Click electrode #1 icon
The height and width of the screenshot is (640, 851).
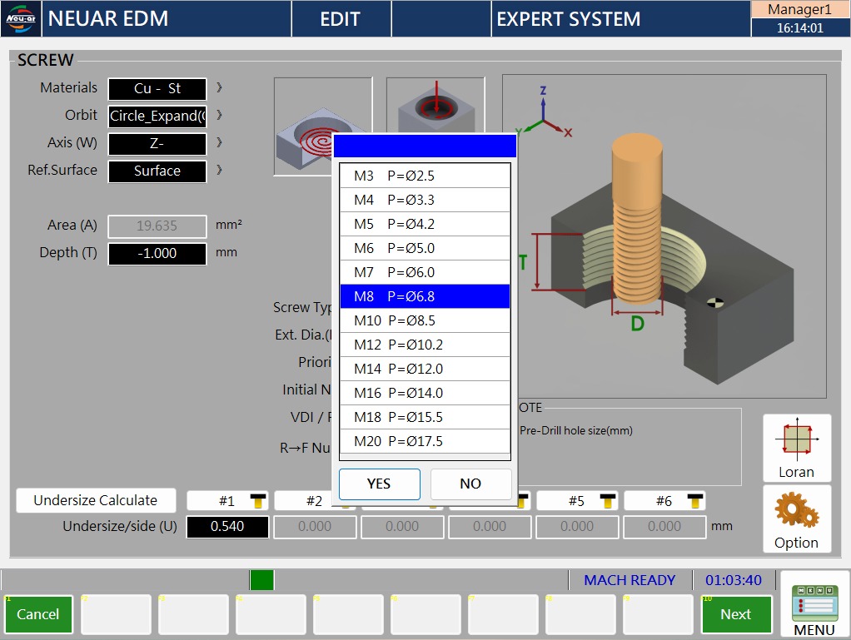[258, 501]
